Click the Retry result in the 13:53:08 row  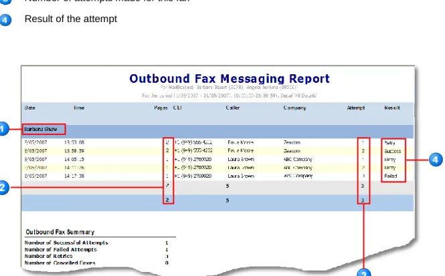click(x=389, y=143)
